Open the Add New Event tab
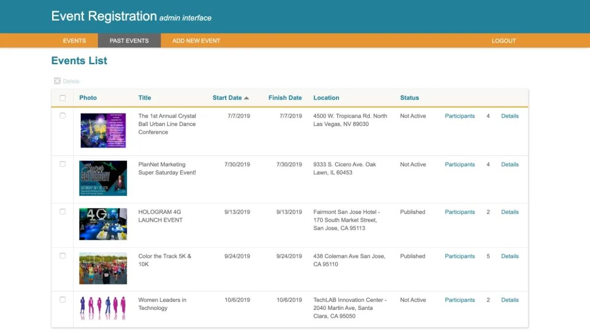 196,41
